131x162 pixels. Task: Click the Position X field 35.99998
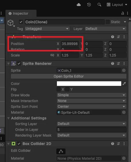[x=70, y=44]
